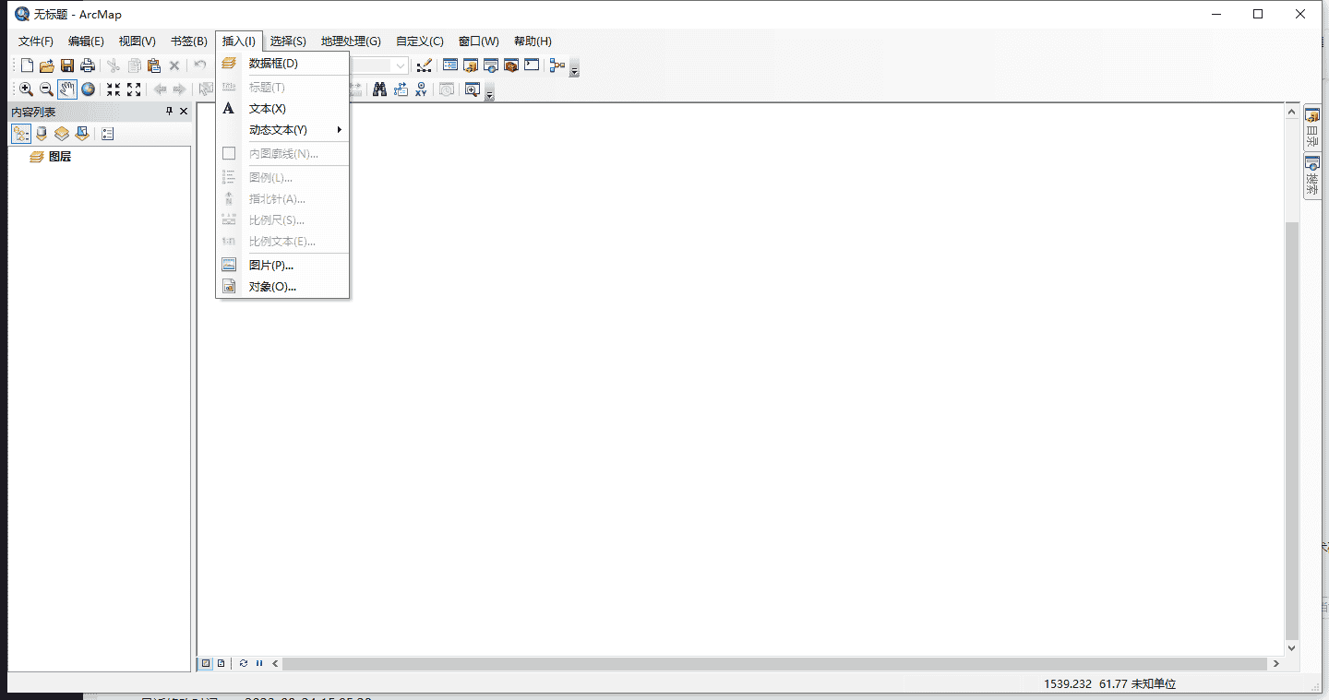Open the 窗口(W) menu
1329x700 pixels.
tap(478, 42)
